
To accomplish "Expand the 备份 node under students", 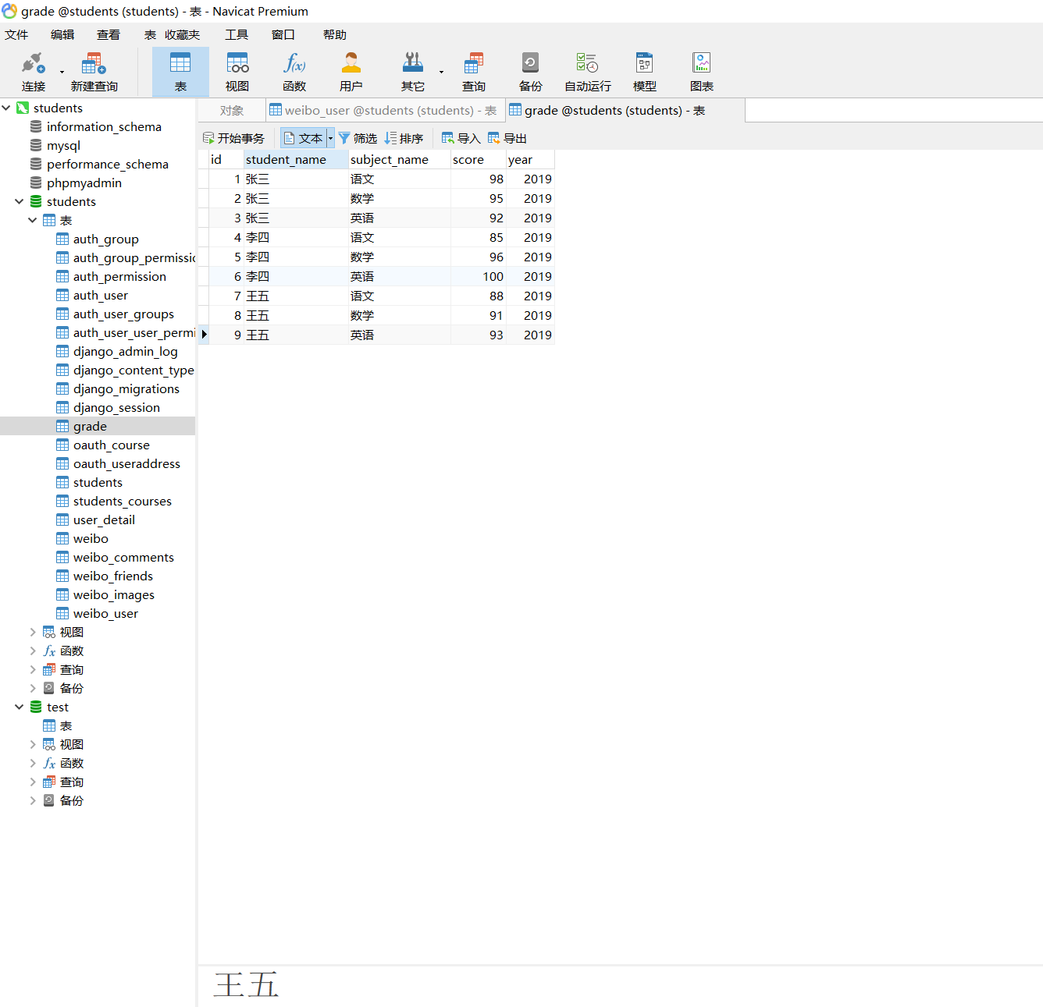I will [x=33, y=688].
